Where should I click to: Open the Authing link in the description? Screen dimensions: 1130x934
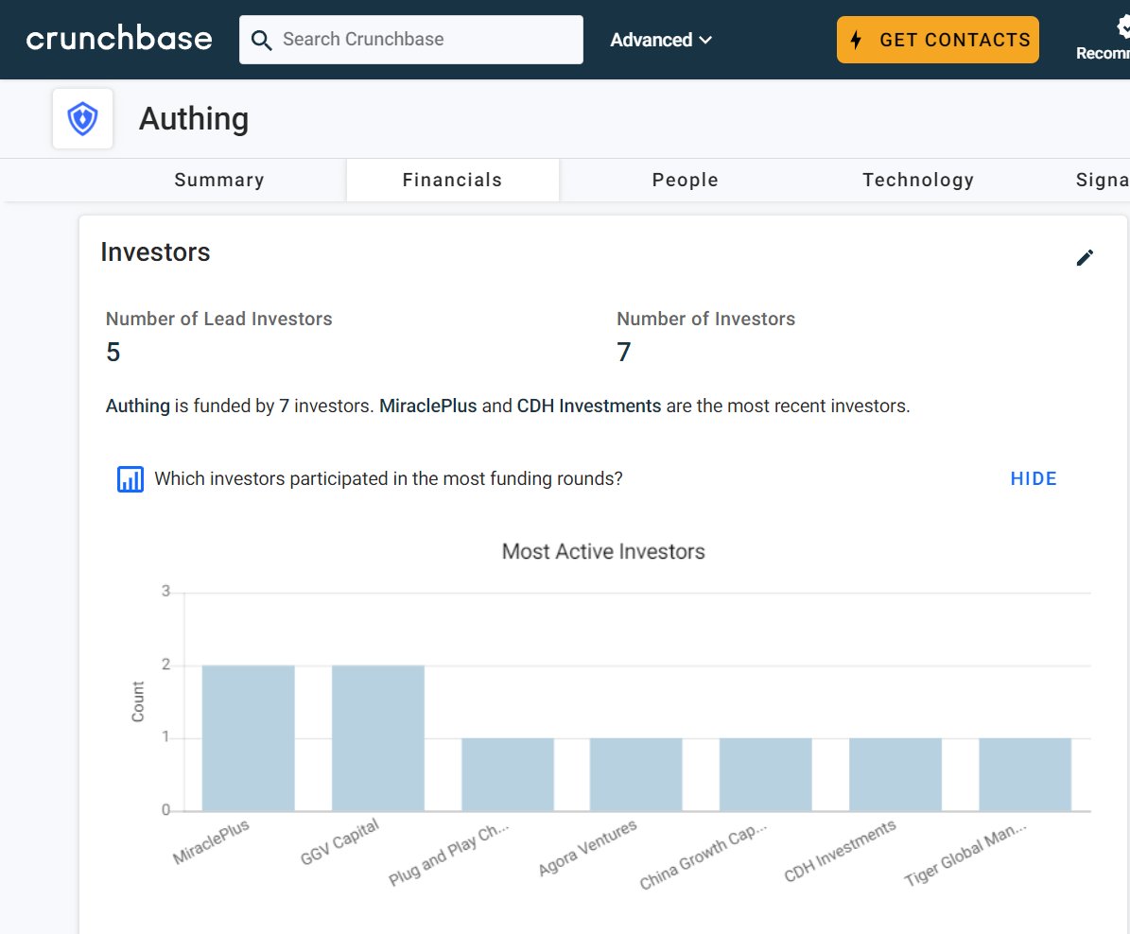[x=138, y=406]
